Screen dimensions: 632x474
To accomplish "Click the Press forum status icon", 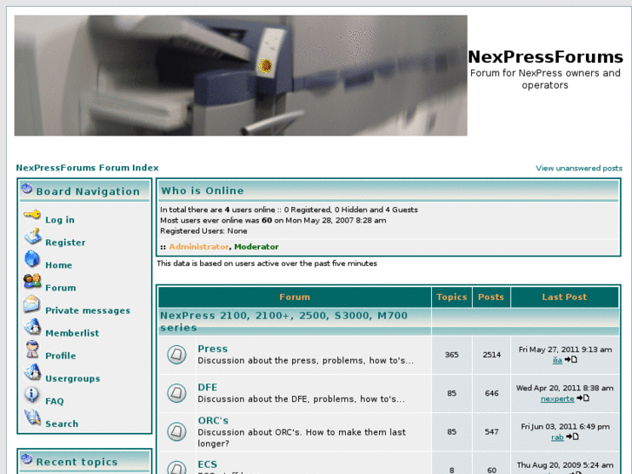I will click(176, 355).
